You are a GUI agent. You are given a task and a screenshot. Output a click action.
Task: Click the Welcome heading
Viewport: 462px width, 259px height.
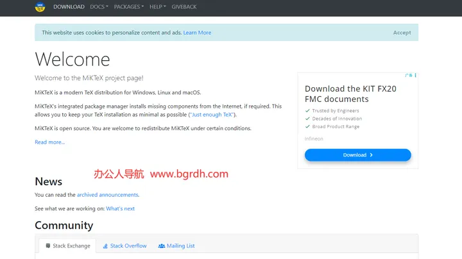[73, 60]
